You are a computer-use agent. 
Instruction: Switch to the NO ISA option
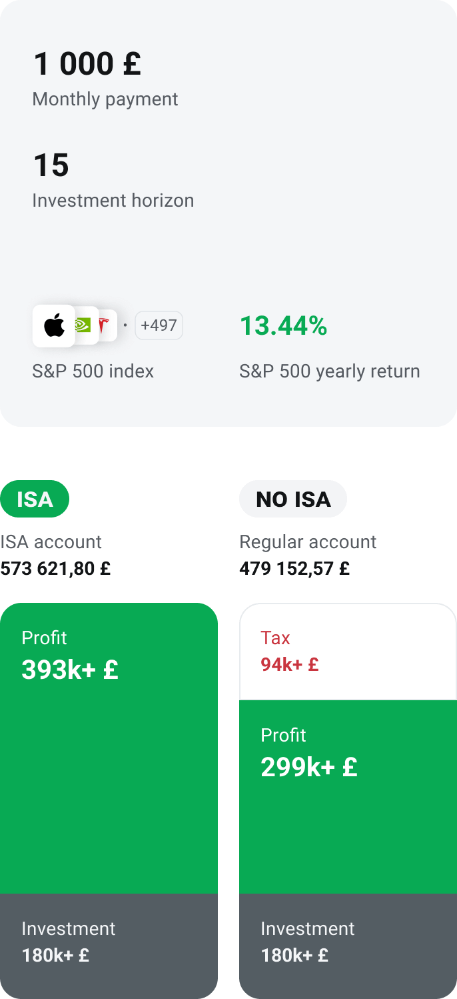pos(293,499)
